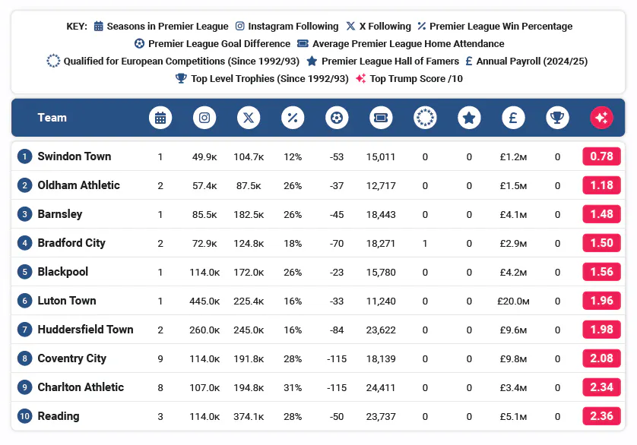The width and height of the screenshot is (637, 445).
Task: Sort by Instagram Following header icon
Action: [x=204, y=118]
